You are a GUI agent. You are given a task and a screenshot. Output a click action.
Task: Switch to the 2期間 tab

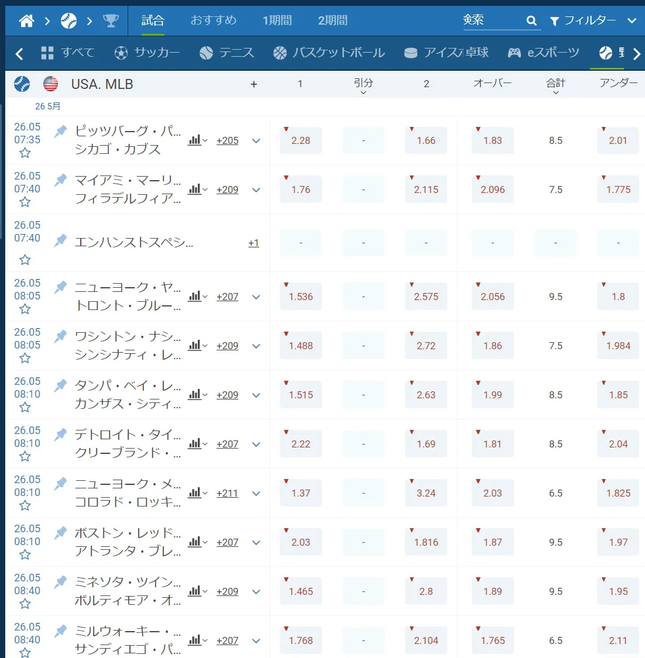[x=332, y=20]
